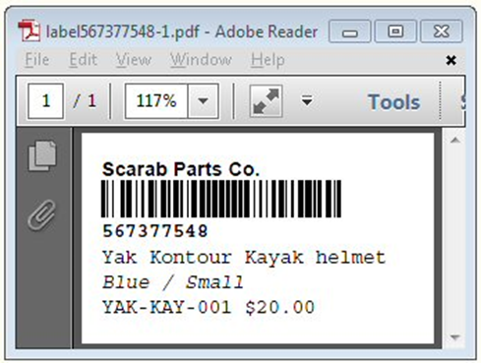Click the barcode number 567377548

(x=155, y=231)
